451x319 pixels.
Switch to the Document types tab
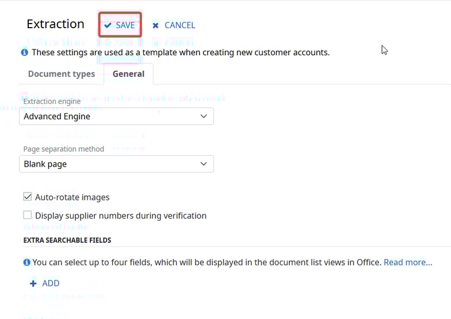point(62,74)
